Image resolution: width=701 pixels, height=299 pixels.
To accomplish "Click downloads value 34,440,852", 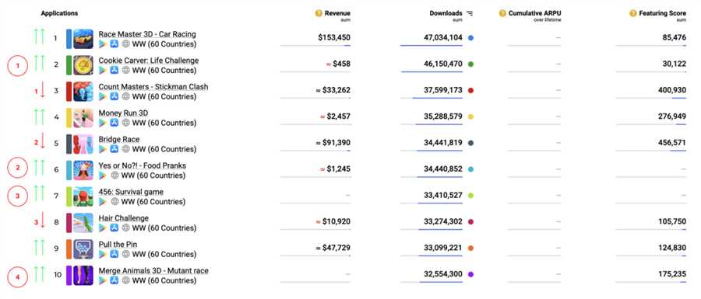I will (x=443, y=169).
